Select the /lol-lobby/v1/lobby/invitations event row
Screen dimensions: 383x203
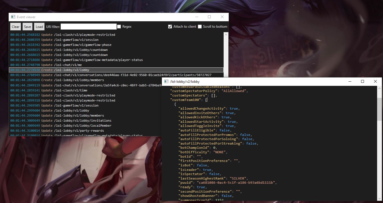click(86, 121)
